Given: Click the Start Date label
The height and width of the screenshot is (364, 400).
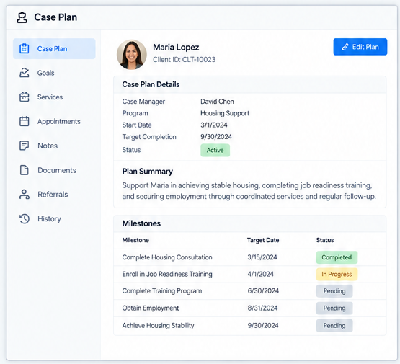Looking at the screenshot, I should 137,125.
